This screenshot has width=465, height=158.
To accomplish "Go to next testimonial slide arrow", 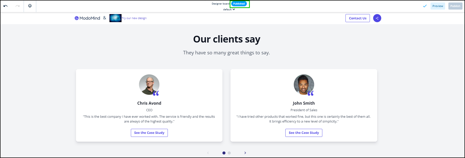I will (x=245, y=153).
